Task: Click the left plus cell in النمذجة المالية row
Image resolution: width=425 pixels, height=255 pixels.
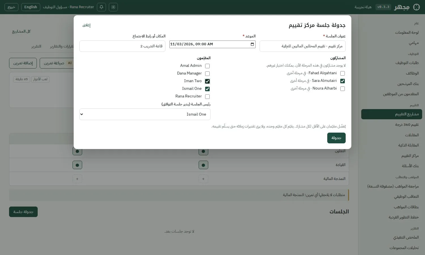Action: pos(77,179)
